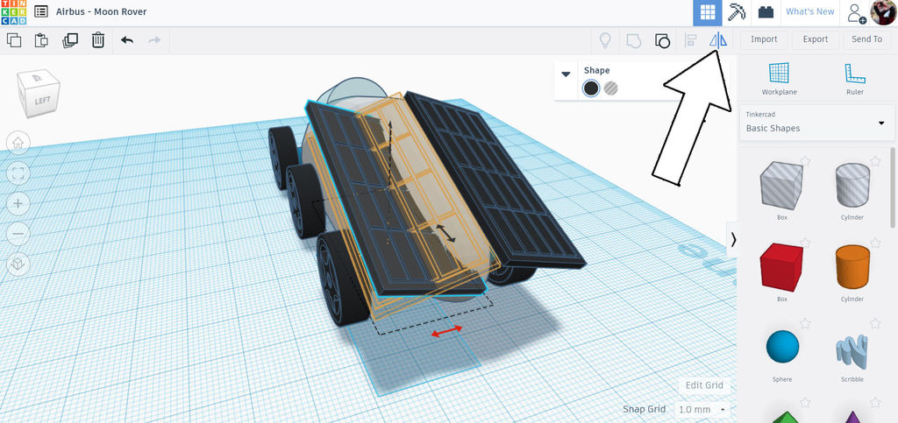This screenshot has width=898, height=423.
Task: Select the Ruler tool
Action: tap(854, 78)
